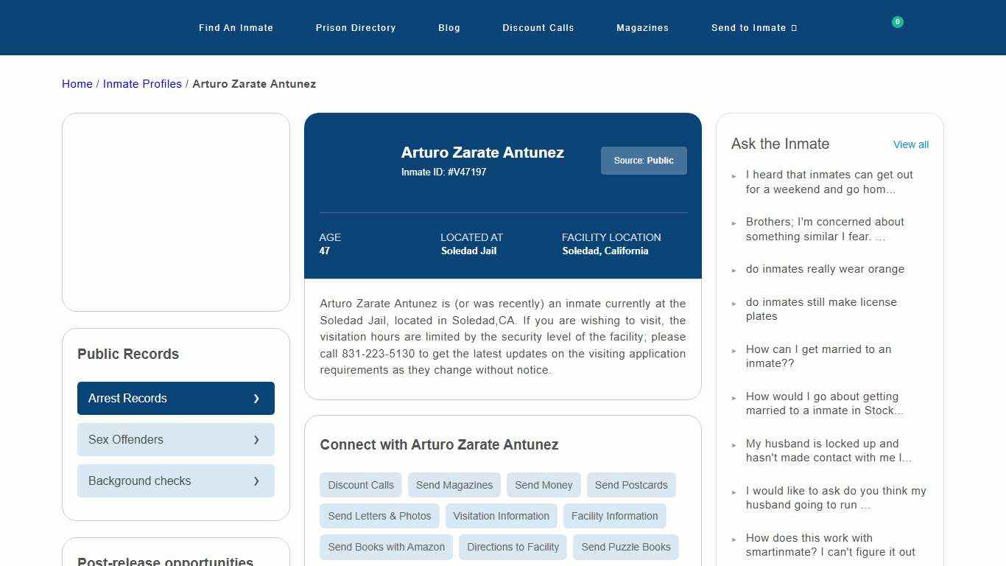Click the chevron on Background checks
1006x566 pixels.
[x=257, y=481]
